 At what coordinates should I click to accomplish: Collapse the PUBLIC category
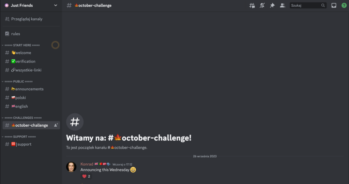pos(17,81)
